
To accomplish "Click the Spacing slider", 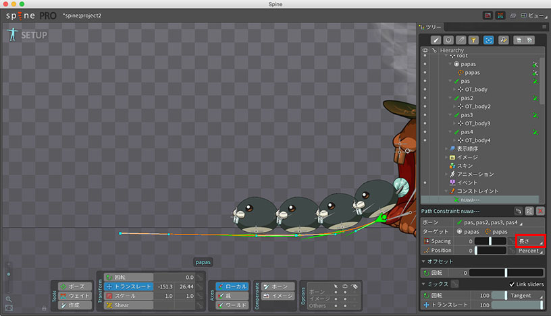I will (x=490, y=241).
